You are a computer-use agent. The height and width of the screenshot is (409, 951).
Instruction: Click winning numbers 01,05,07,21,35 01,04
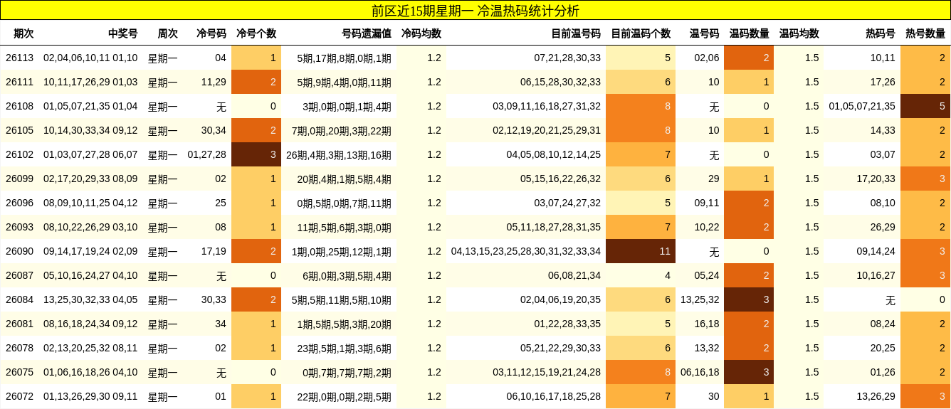90,107
